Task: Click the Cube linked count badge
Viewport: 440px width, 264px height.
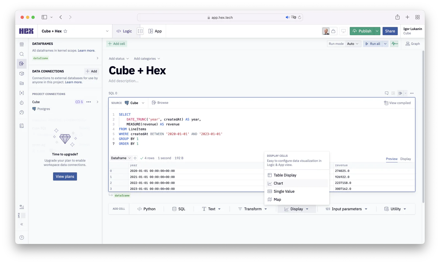Action: click(79, 102)
